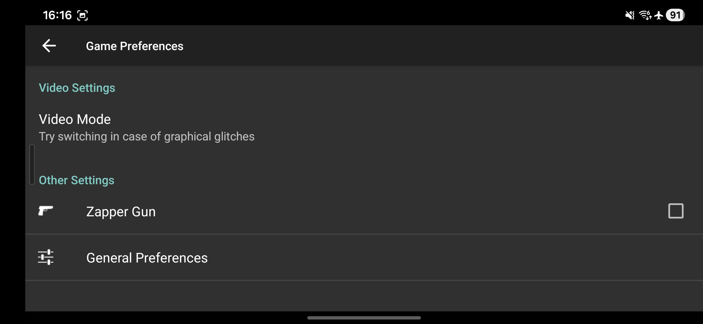703x324 pixels.
Task: Select the Zapper Gun label
Action: [121, 212]
